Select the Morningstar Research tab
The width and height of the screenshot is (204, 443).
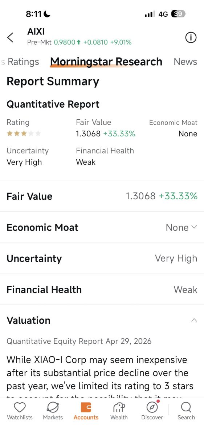[x=106, y=62]
